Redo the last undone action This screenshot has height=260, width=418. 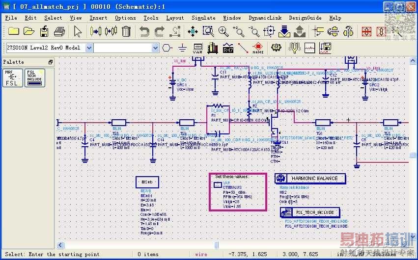(x=160, y=32)
